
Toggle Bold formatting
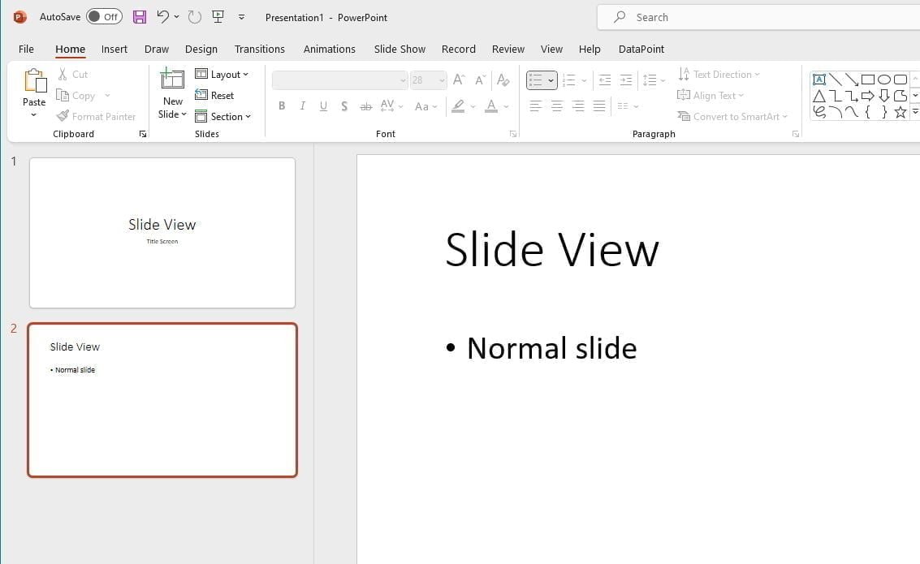click(x=282, y=106)
